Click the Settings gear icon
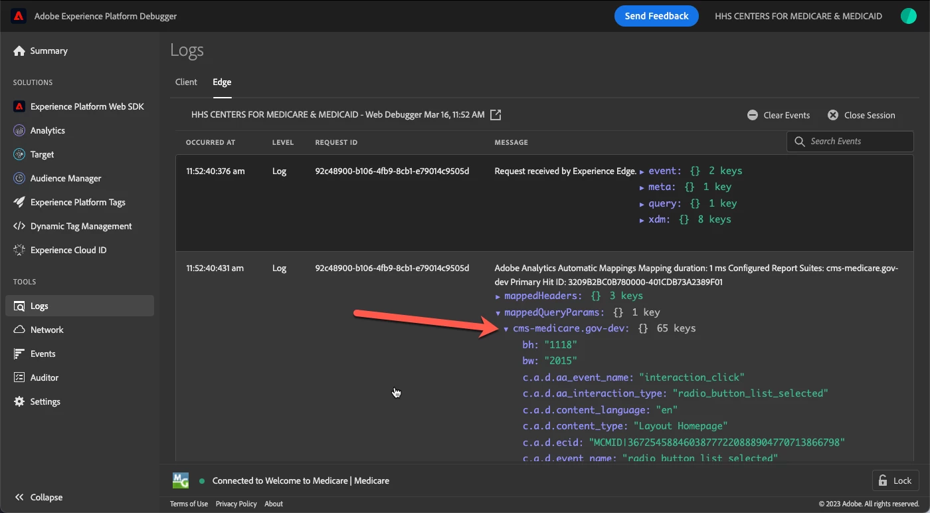 [x=19, y=401]
